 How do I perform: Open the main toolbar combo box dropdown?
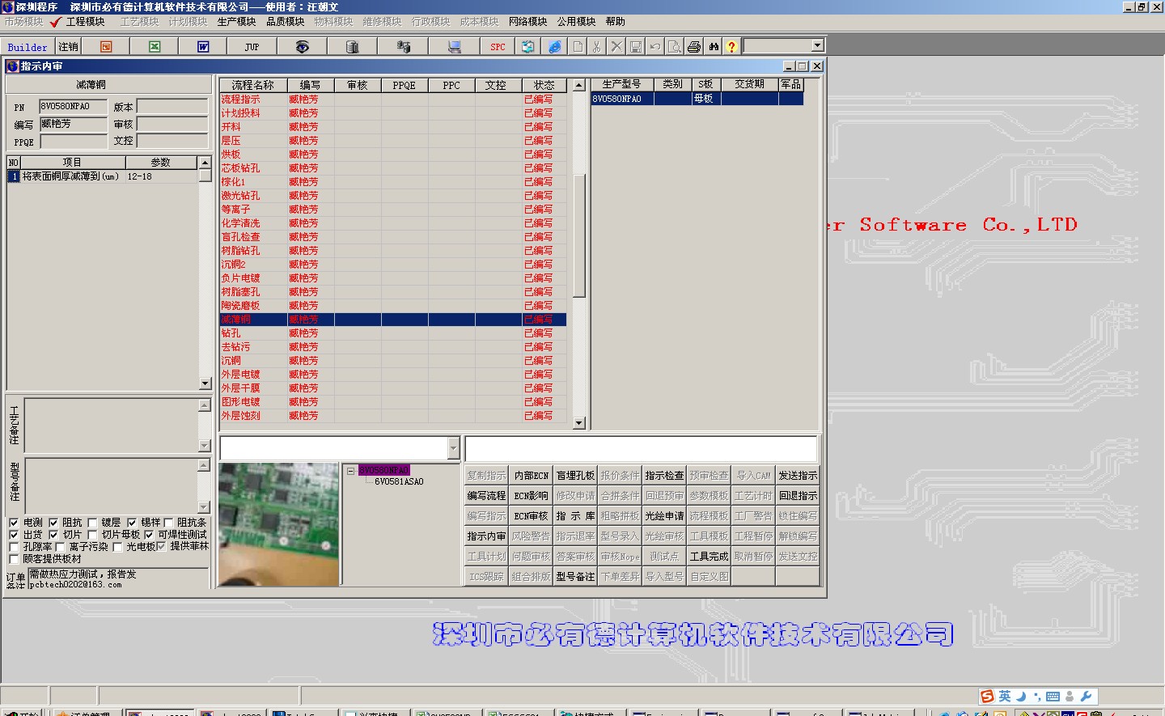(817, 46)
